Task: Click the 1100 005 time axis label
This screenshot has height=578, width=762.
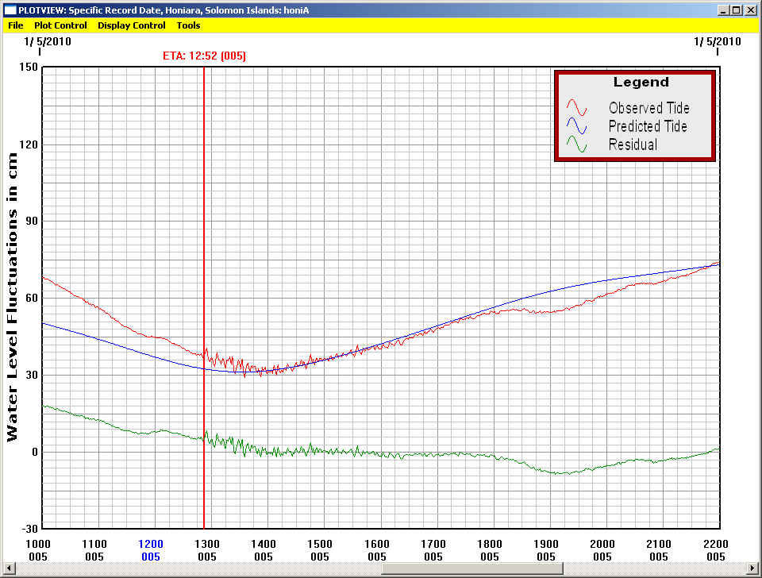Action: pos(94,550)
